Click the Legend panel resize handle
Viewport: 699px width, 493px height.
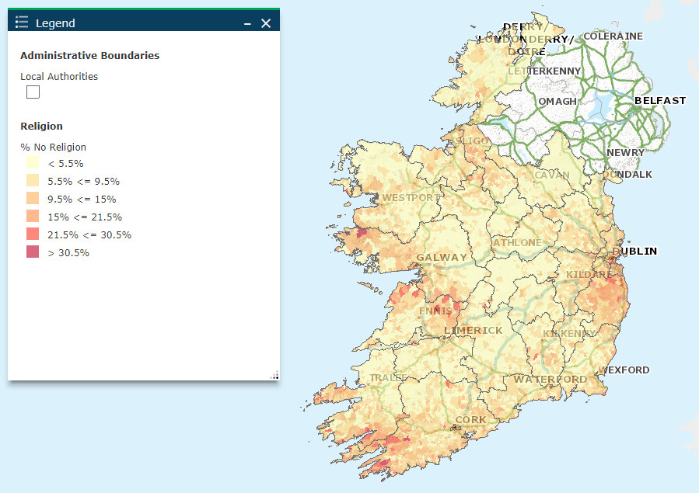tap(276, 375)
